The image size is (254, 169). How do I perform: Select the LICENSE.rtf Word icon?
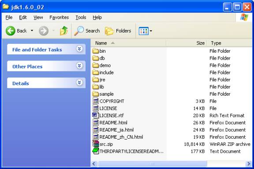(95, 115)
